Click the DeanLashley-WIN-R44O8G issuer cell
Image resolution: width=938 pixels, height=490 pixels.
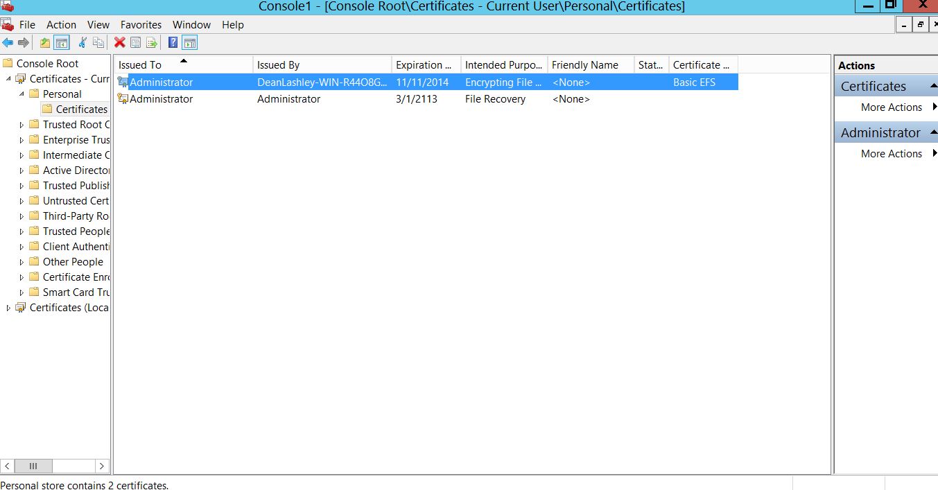click(322, 82)
